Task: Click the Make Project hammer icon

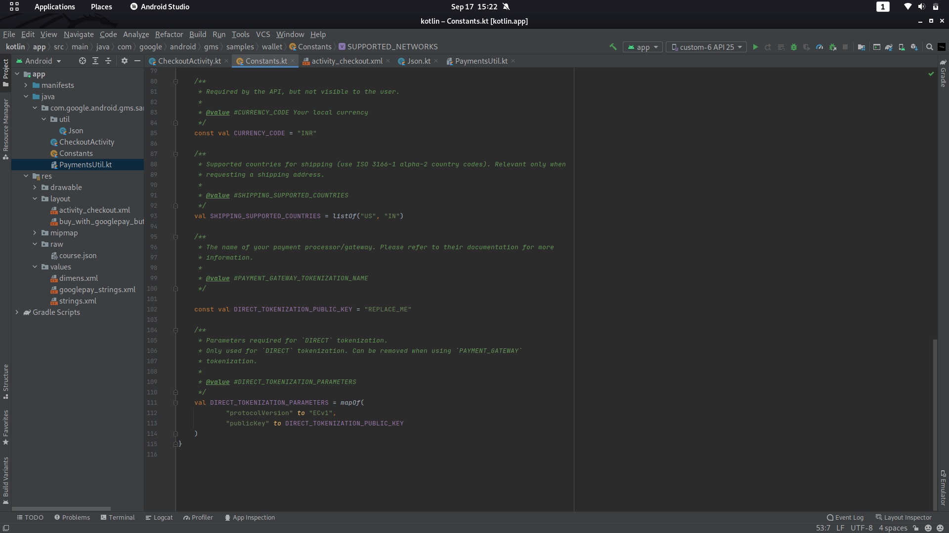Action: 613,47
